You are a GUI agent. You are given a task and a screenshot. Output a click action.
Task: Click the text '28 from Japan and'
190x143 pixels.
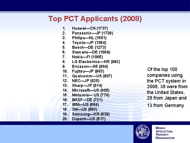[167, 98]
